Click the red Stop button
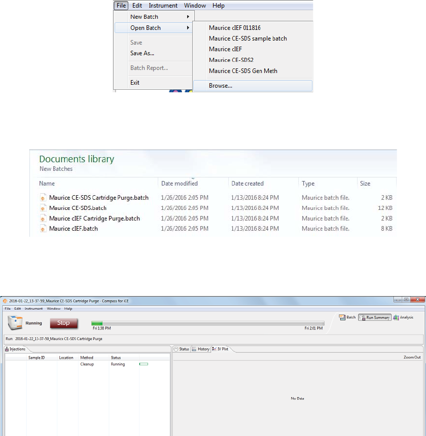This screenshot has height=436, width=426. pyautogui.click(x=64, y=323)
